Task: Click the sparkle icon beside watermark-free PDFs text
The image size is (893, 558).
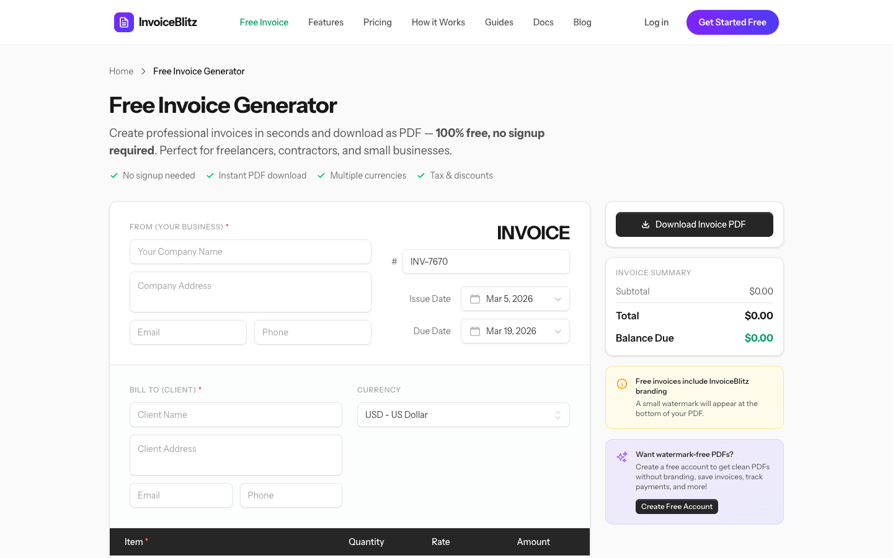Action: click(x=621, y=457)
